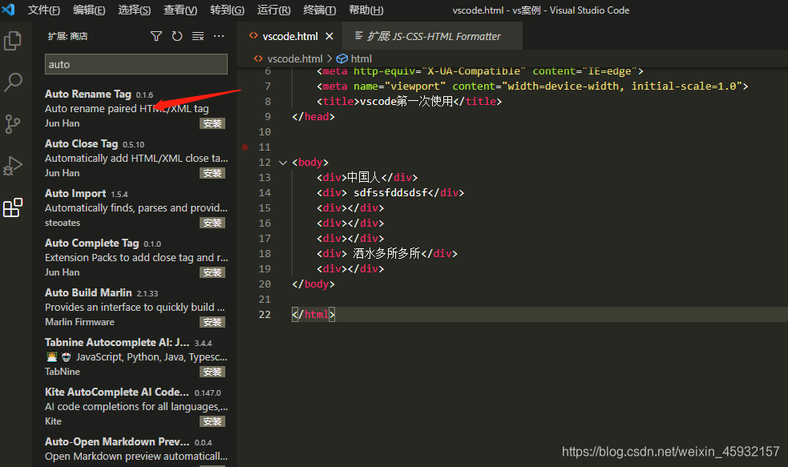Open the 运行(R) menu
Screen dimensions: 788x467
274,10
